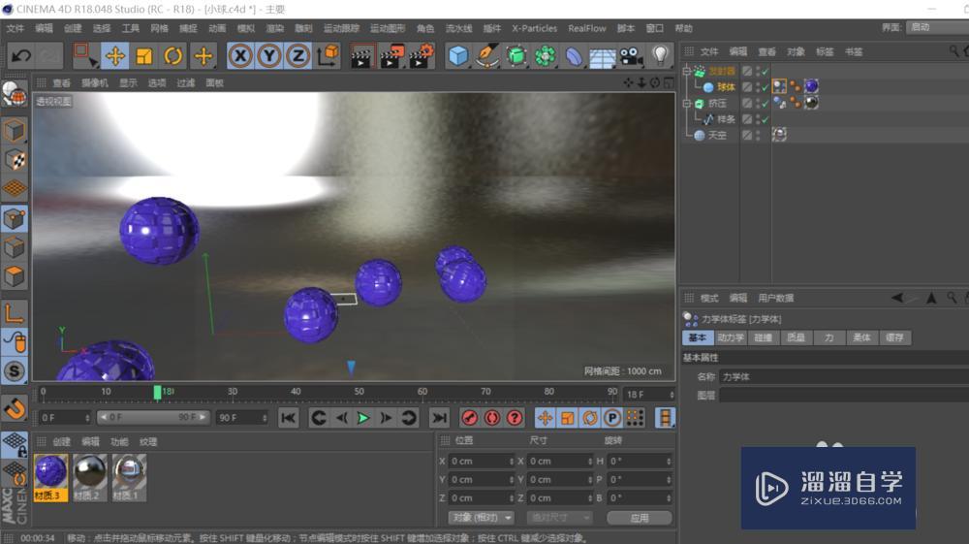The height and width of the screenshot is (544, 969).
Task: Collapse the 发射器 tree node
Action: (687, 71)
